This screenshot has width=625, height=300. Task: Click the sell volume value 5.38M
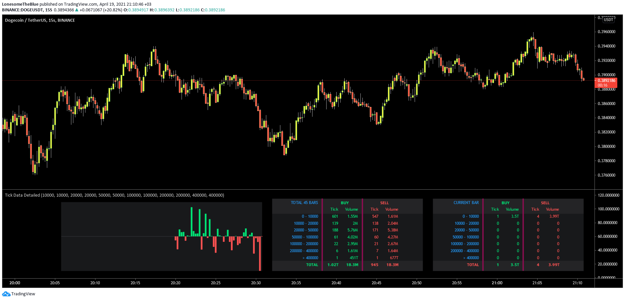(393, 230)
